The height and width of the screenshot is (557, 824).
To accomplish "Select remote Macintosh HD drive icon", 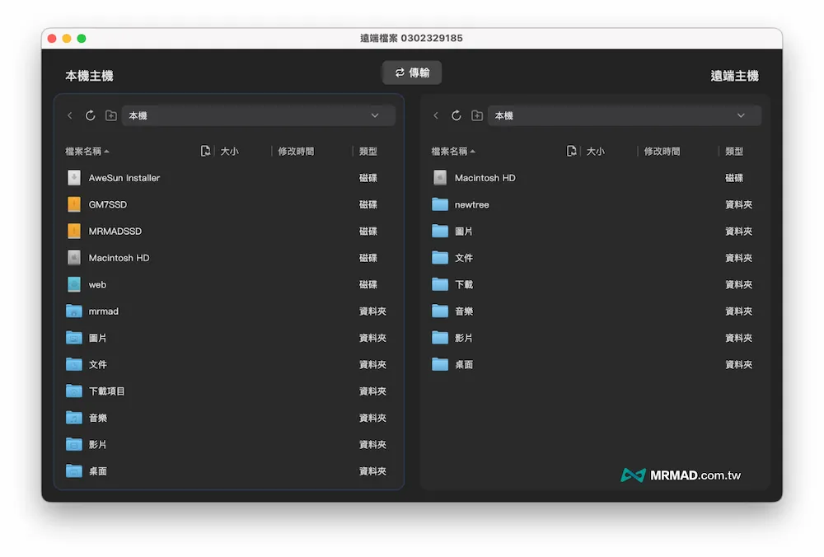I will tap(440, 178).
